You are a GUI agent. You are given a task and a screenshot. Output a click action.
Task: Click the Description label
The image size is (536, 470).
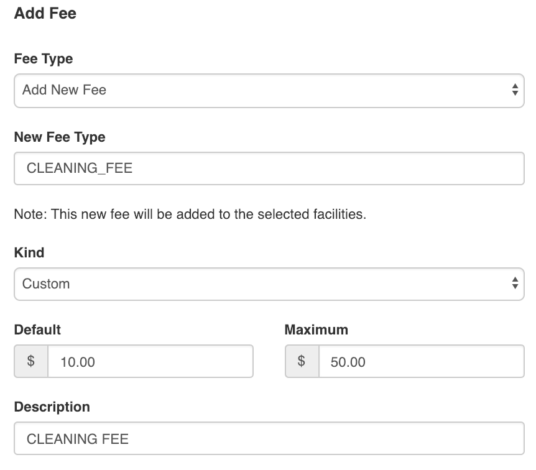tap(52, 407)
